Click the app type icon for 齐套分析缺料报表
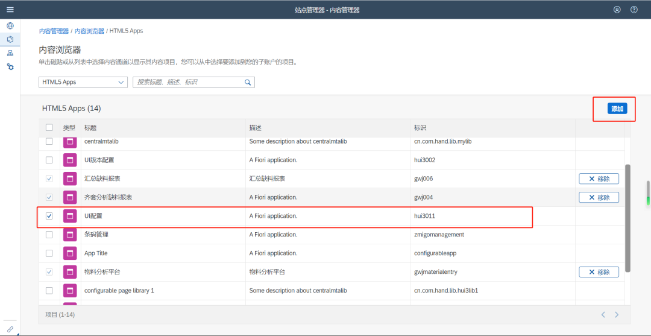 (x=70, y=197)
